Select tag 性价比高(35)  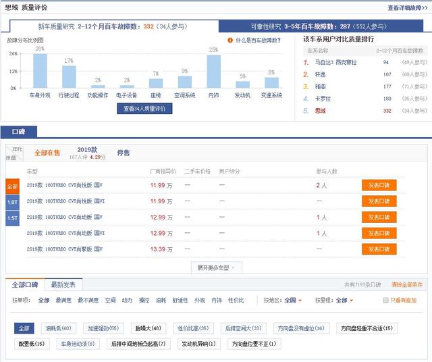point(193,328)
